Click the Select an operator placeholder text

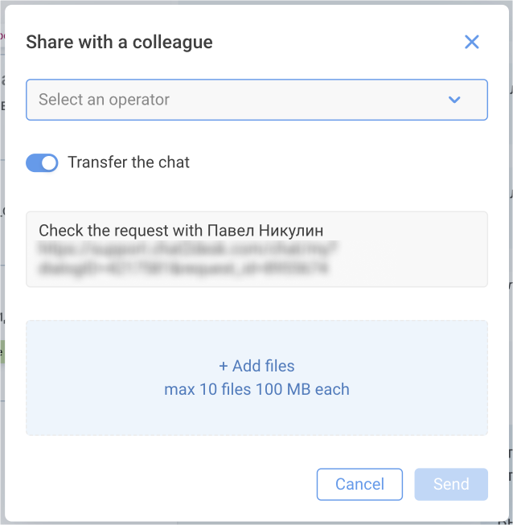pyautogui.click(x=105, y=100)
